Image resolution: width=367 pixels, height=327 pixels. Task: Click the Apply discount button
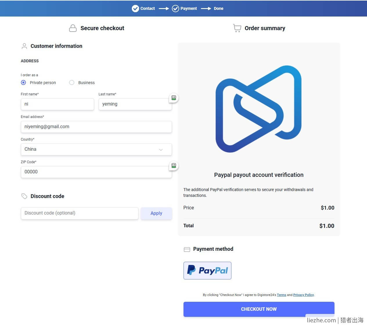click(156, 213)
